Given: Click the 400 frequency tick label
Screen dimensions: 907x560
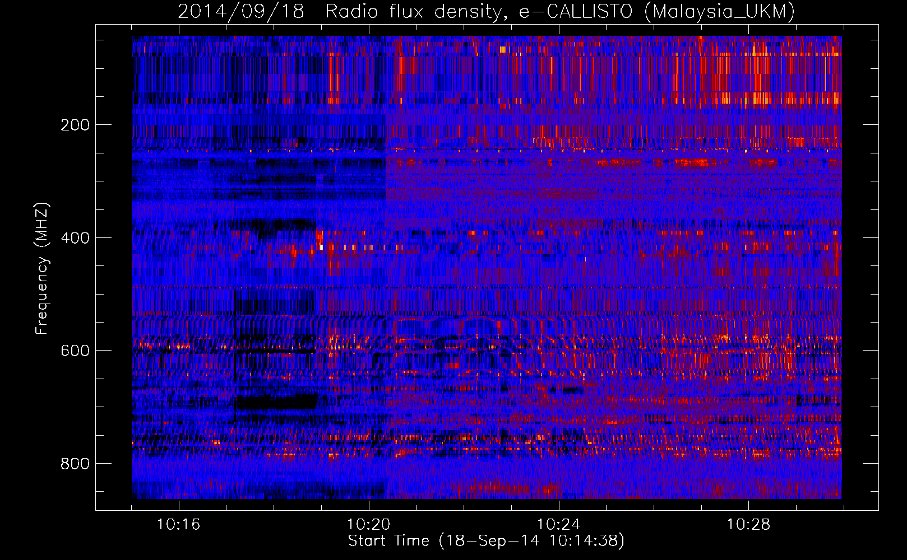Looking at the screenshot, I should [x=75, y=238].
